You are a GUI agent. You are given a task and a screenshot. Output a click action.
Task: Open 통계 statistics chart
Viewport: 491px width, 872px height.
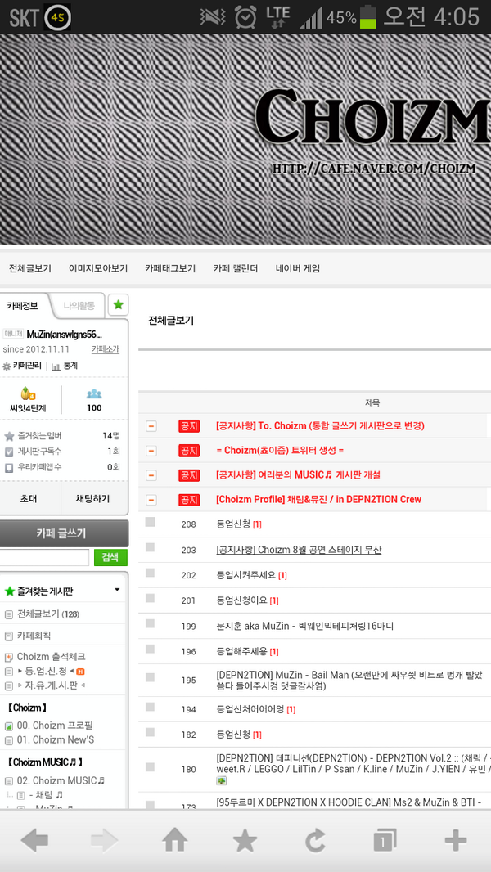coord(65,366)
